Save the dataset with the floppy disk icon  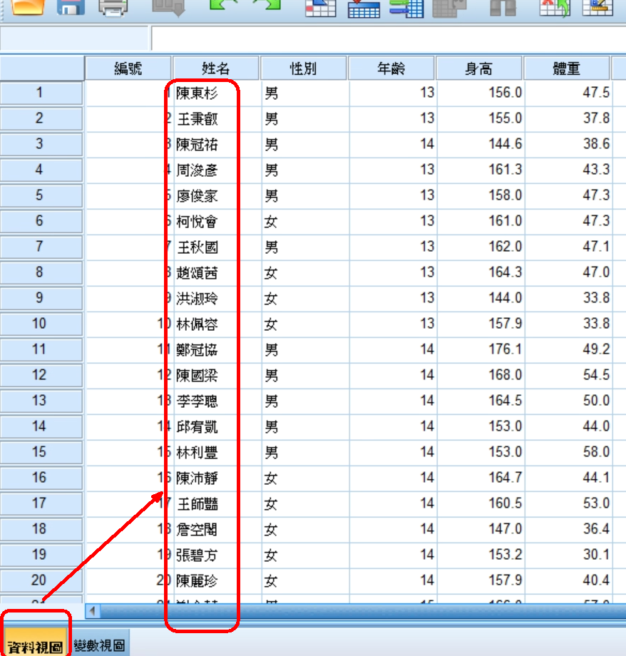(70, 7)
